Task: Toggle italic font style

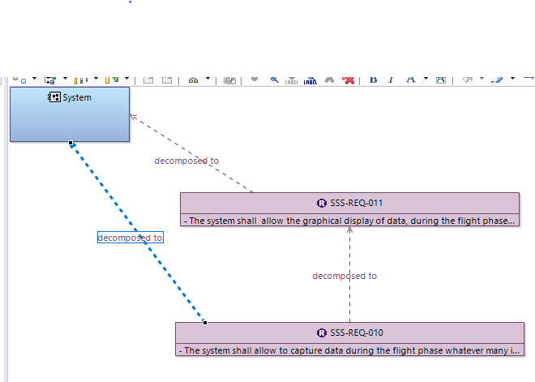Action: click(x=391, y=80)
